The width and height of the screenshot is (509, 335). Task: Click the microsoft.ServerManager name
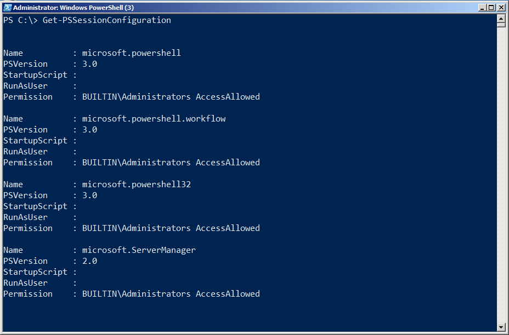point(139,250)
